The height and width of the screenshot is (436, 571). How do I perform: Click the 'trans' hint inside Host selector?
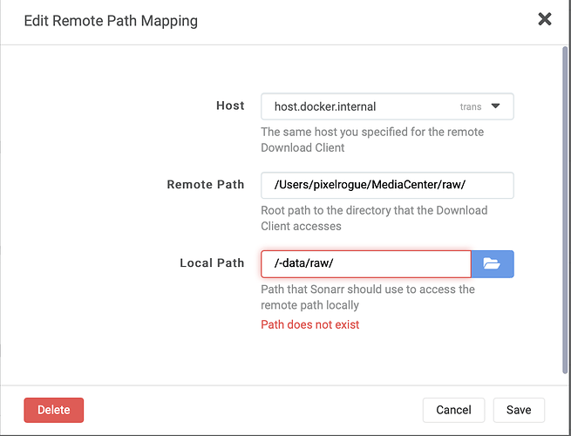470,107
